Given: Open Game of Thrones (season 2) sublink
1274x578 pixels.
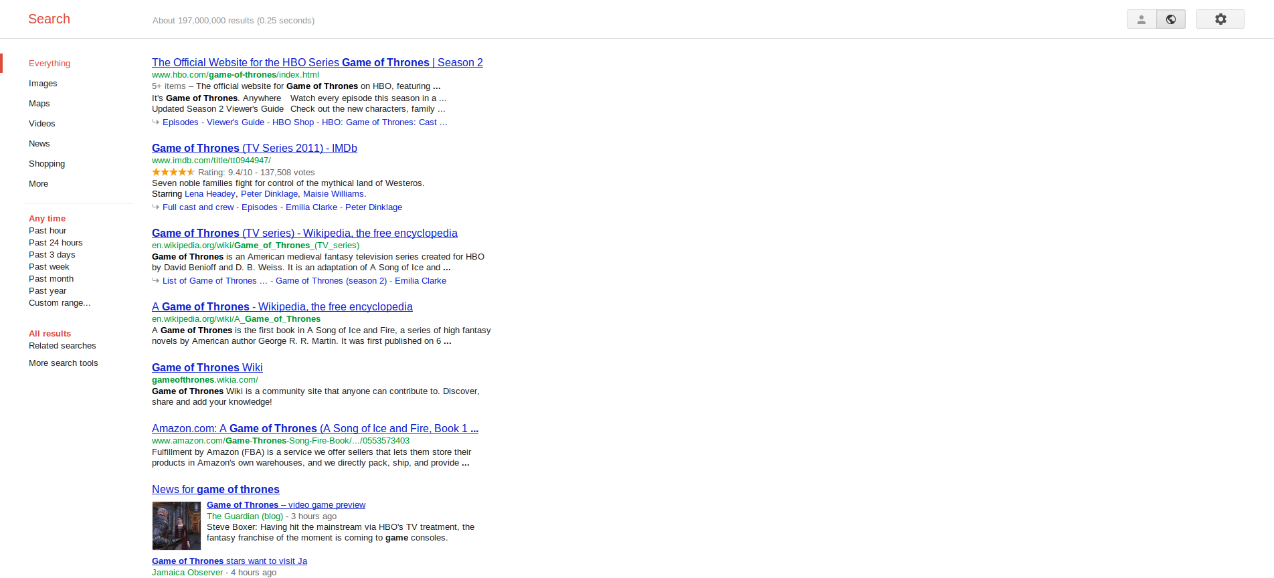Looking at the screenshot, I should [x=331, y=281].
